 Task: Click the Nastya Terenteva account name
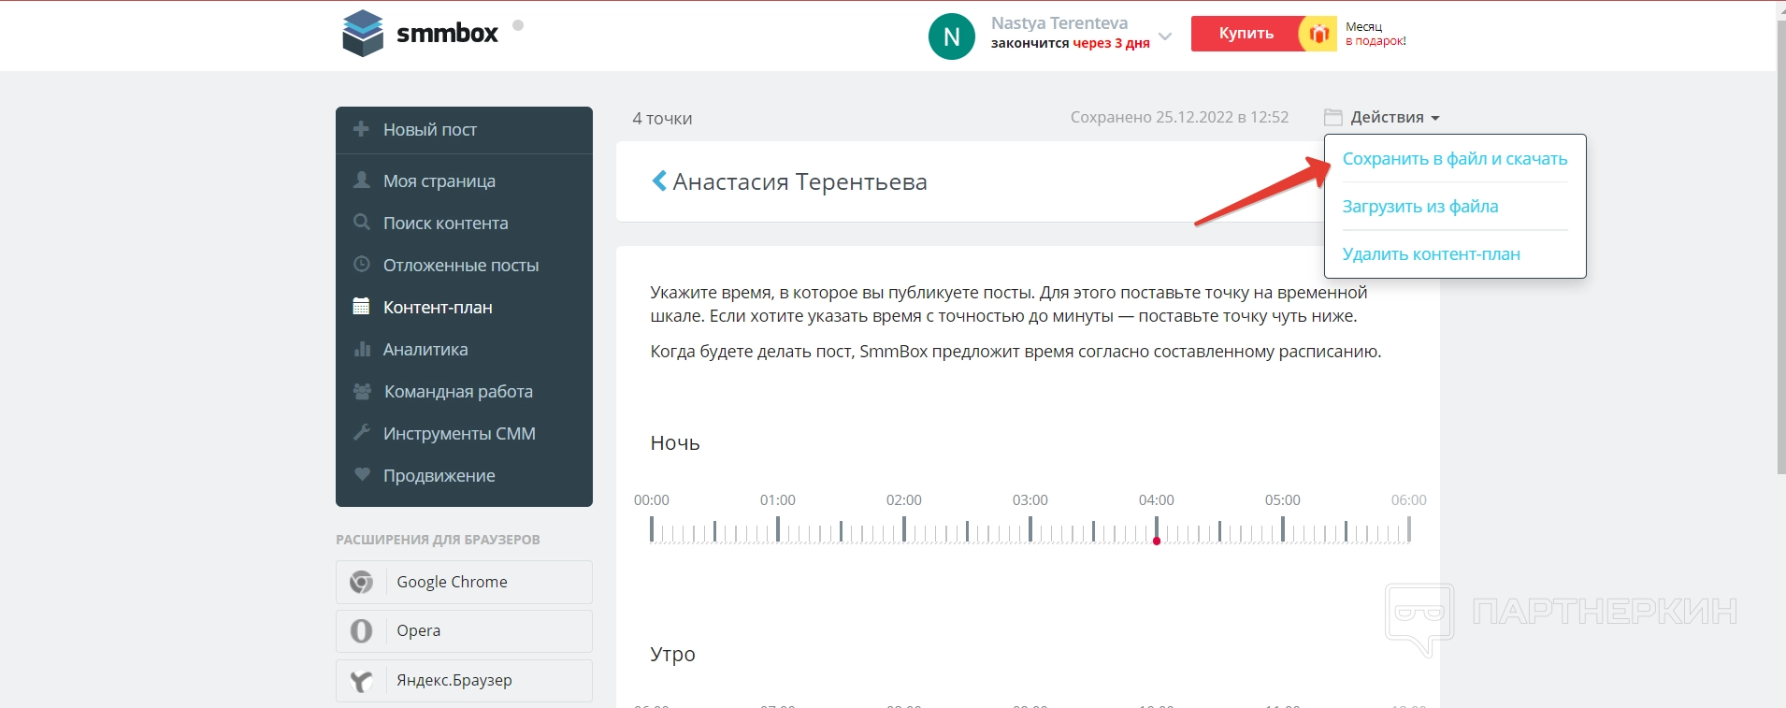tap(1059, 23)
